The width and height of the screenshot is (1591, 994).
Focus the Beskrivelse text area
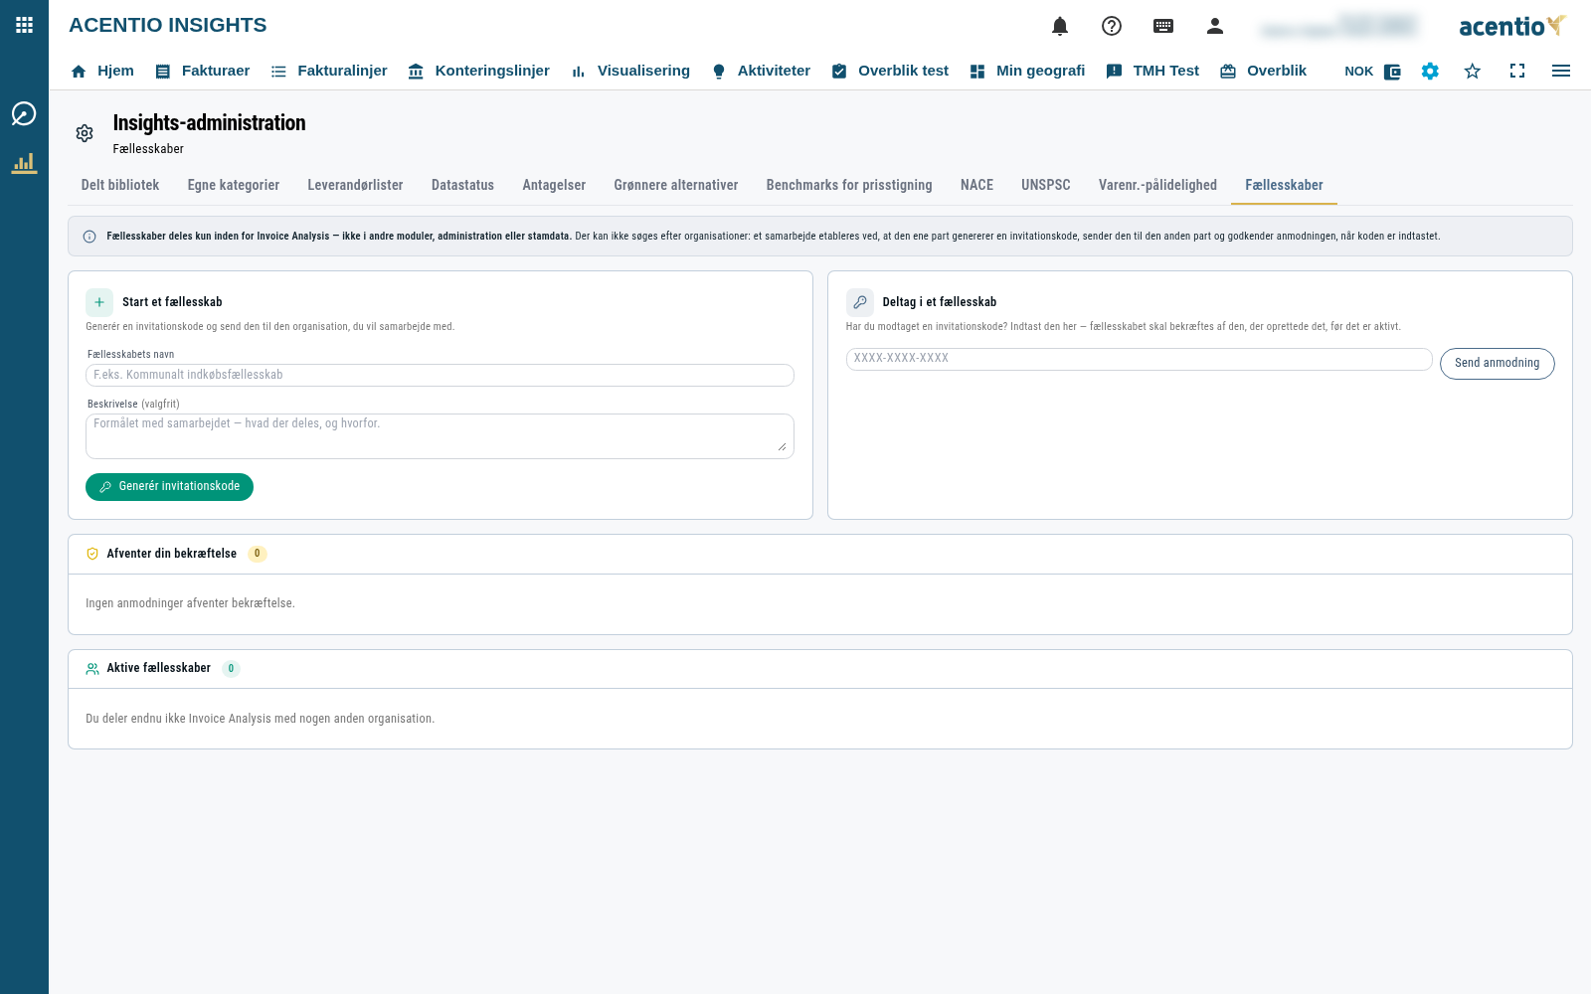pyautogui.click(x=440, y=436)
